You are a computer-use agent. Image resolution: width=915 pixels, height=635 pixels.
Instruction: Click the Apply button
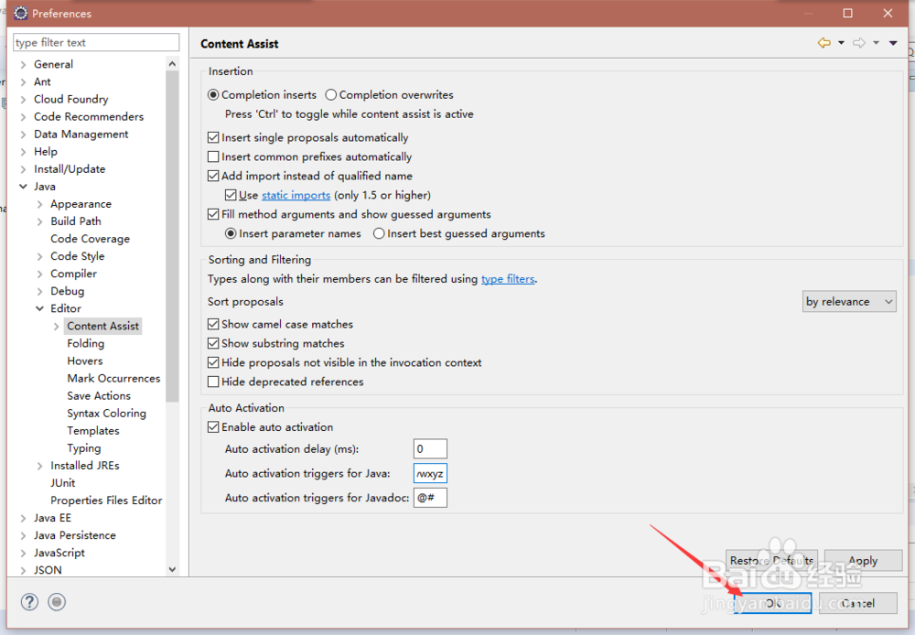863,560
